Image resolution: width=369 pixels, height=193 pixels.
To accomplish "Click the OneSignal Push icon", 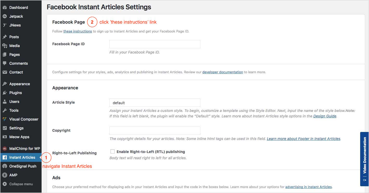I will point(4,166).
